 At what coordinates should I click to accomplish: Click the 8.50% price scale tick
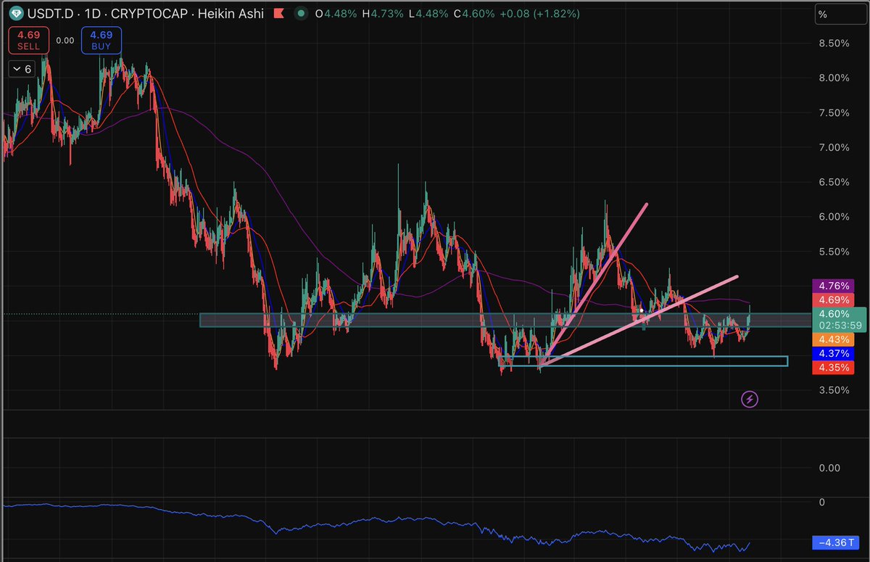coord(834,43)
